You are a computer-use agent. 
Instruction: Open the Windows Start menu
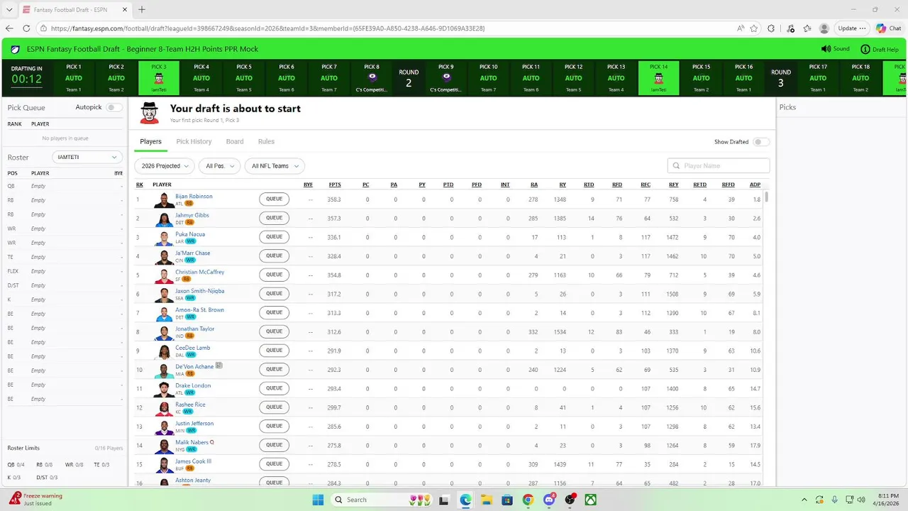click(318, 499)
